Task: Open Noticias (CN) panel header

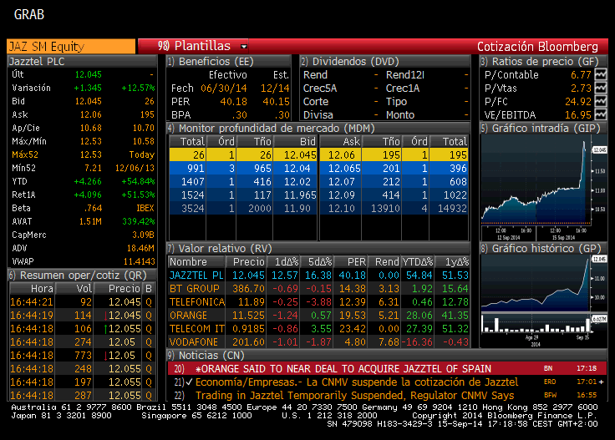Action: pyautogui.click(x=387, y=356)
